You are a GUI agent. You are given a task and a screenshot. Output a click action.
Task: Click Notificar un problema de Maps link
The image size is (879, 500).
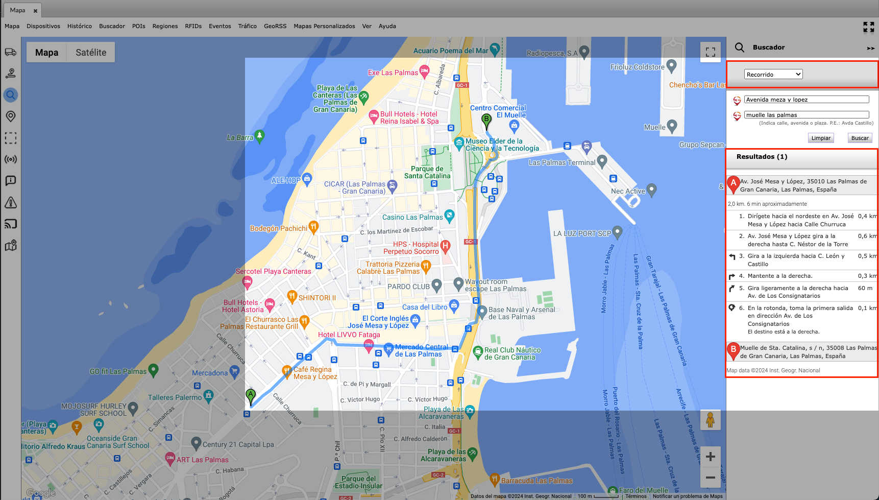click(x=688, y=496)
